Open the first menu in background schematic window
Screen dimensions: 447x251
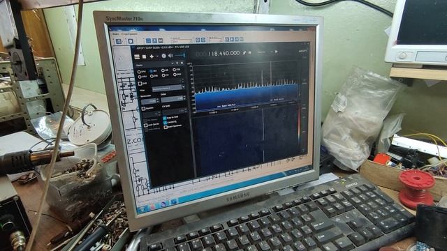(116, 34)
